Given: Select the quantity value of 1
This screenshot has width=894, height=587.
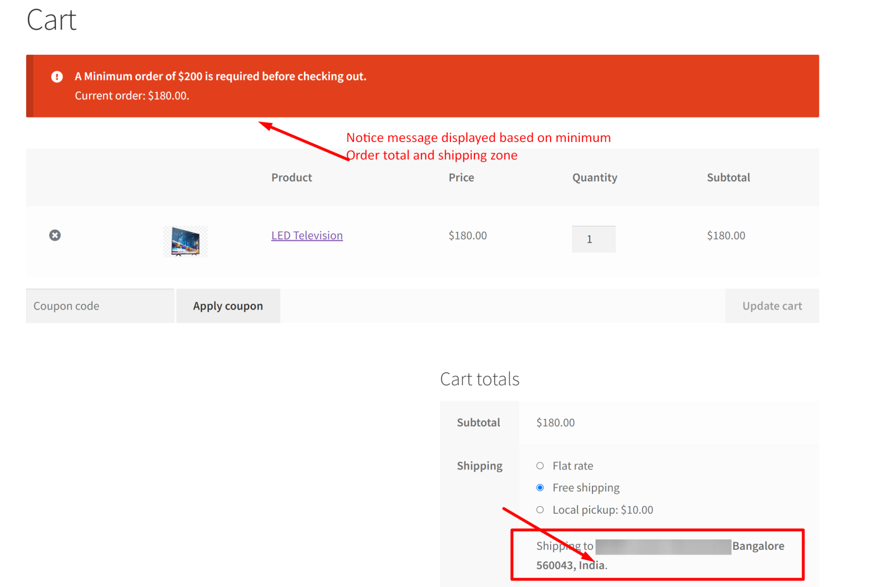Looking at the screenshot, I should click(594, 239).
